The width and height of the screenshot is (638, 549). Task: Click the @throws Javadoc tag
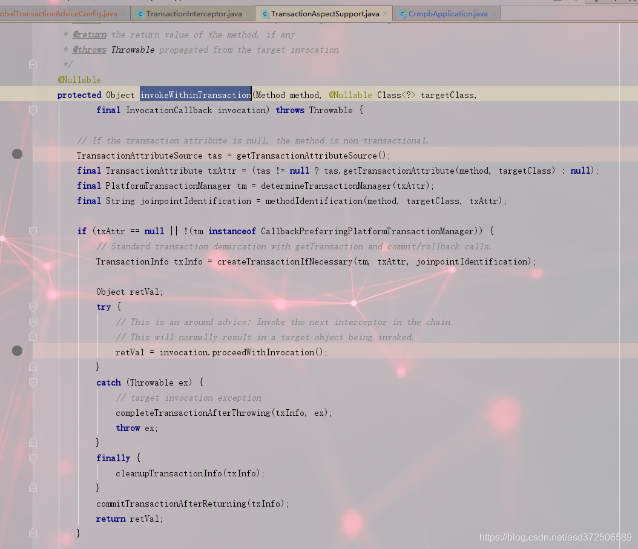tap(90, 50)
